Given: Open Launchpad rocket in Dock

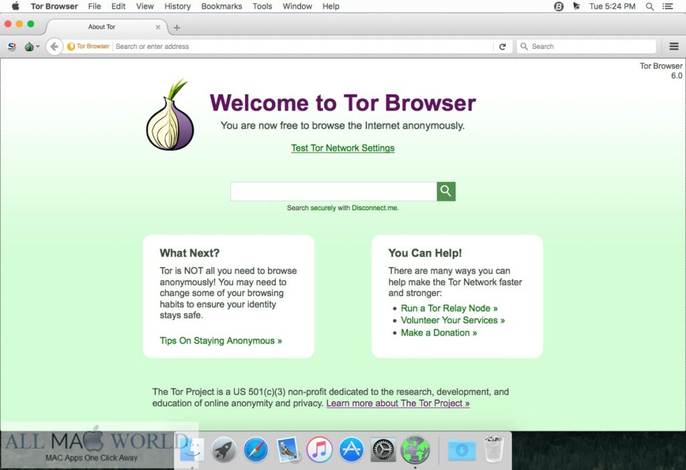Looking at the screenshot, I should (x=224, y=449).
